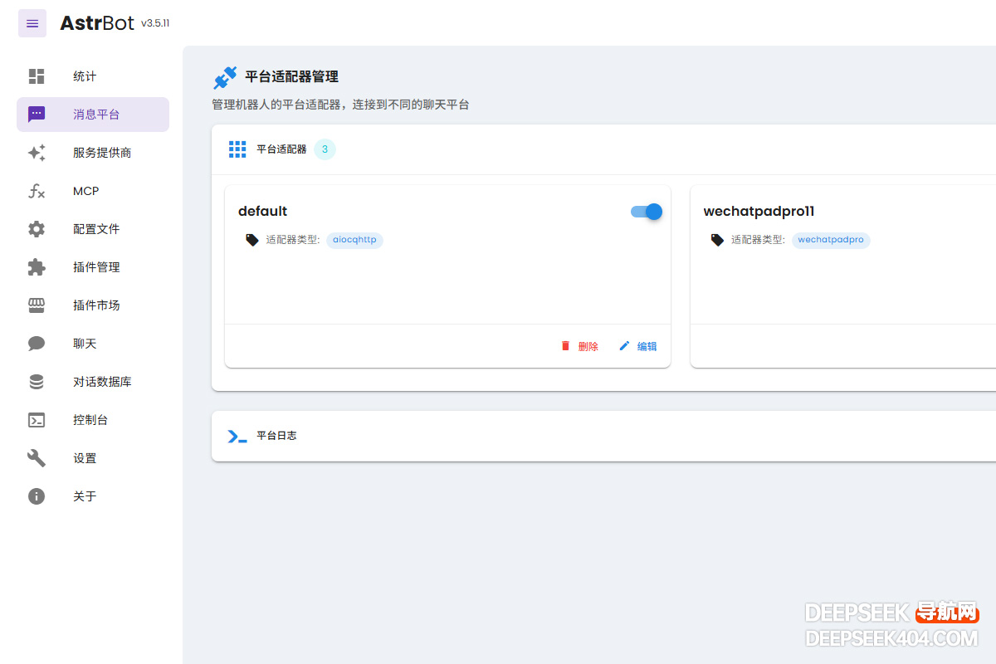Viewport: 996px width, 664px height.
Task: Click the wechatpadpro11 adapter name
Action: pos(759,212)
